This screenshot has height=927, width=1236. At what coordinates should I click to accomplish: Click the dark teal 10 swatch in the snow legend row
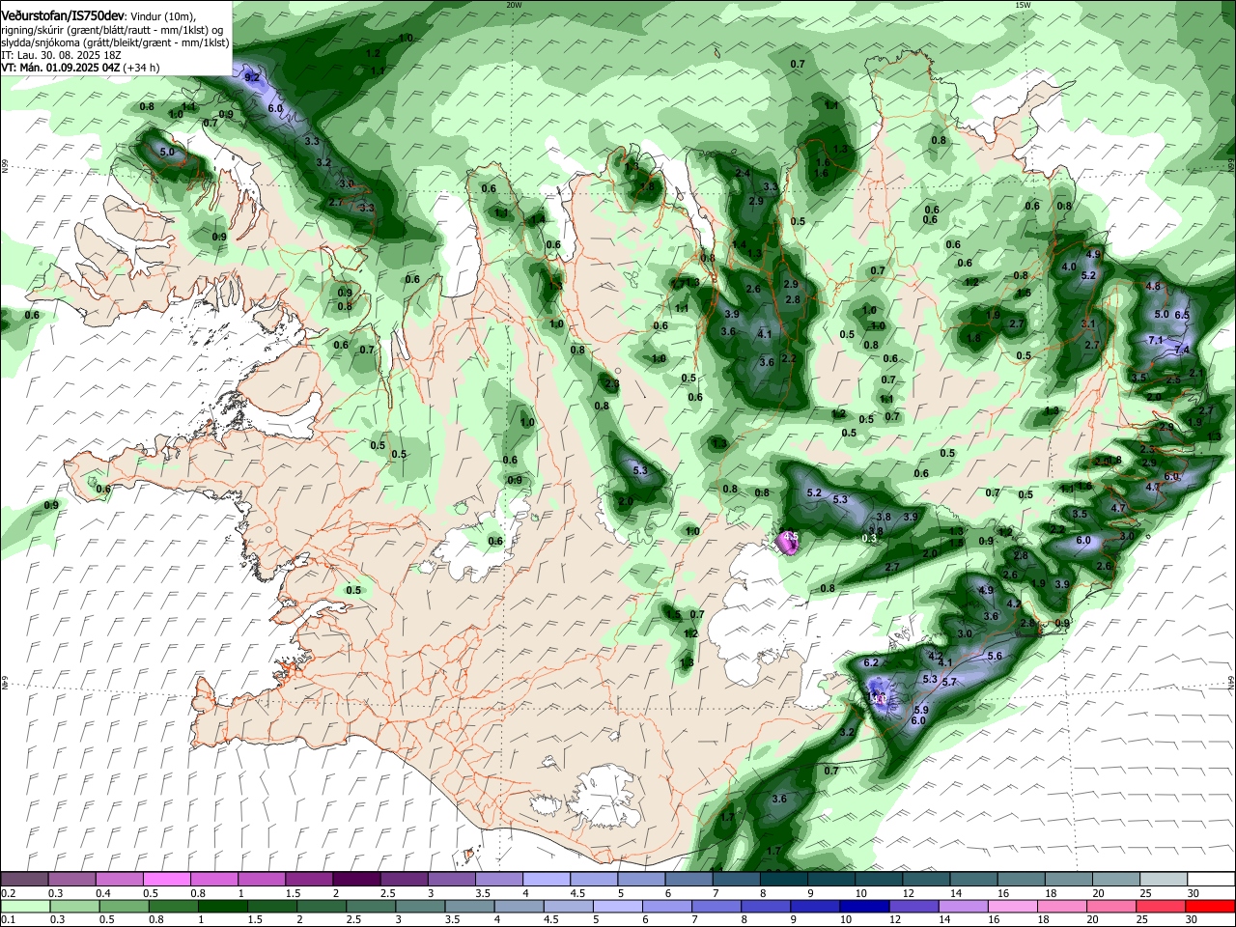pyautogui.click(x=879, y=880)
